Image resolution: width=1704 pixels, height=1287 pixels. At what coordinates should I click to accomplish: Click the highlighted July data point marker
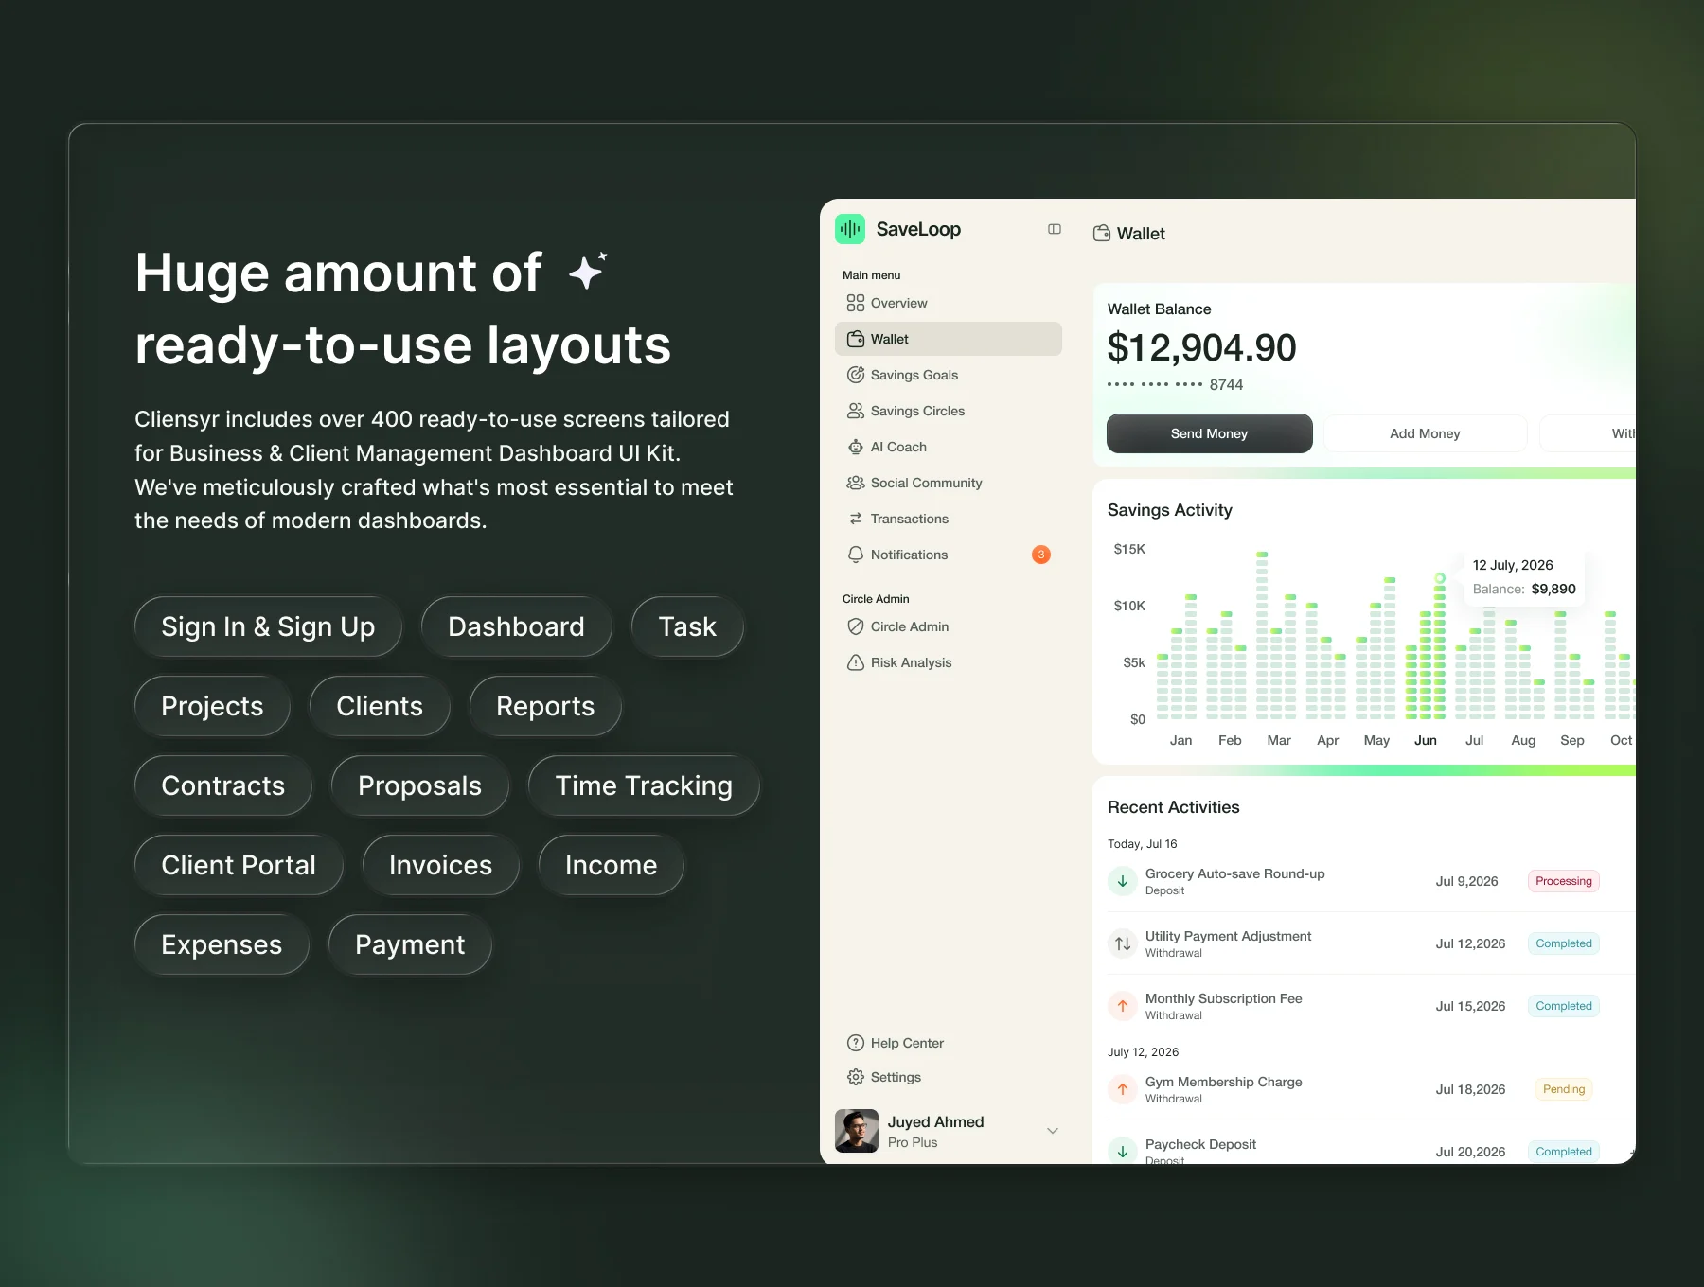pos(1440,577)
